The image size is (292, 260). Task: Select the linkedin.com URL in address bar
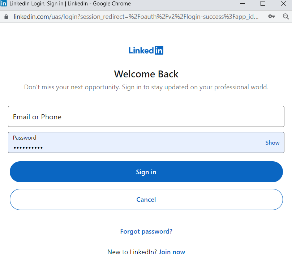[136, 17]
